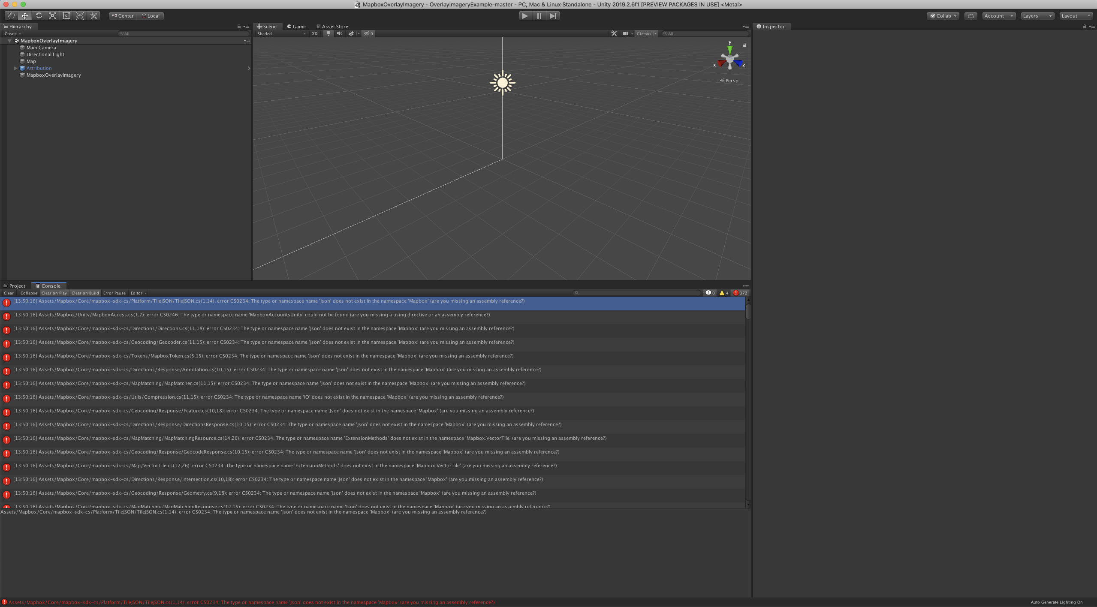Select the Scale tool
Image resolution: width=1097 pixels, height=607 pixels.
pos(52,16)
